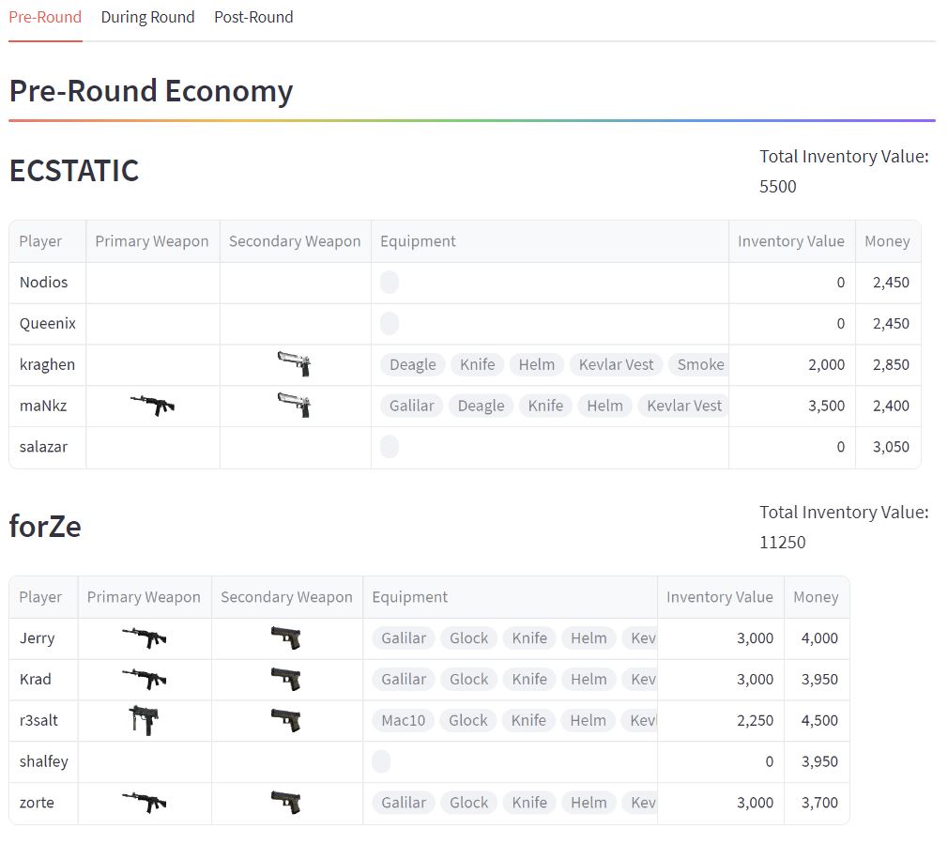The image size is (948, 844).
Task: Click the Player column header in ECSTATIC table
Action: click(x=40, y=241)
